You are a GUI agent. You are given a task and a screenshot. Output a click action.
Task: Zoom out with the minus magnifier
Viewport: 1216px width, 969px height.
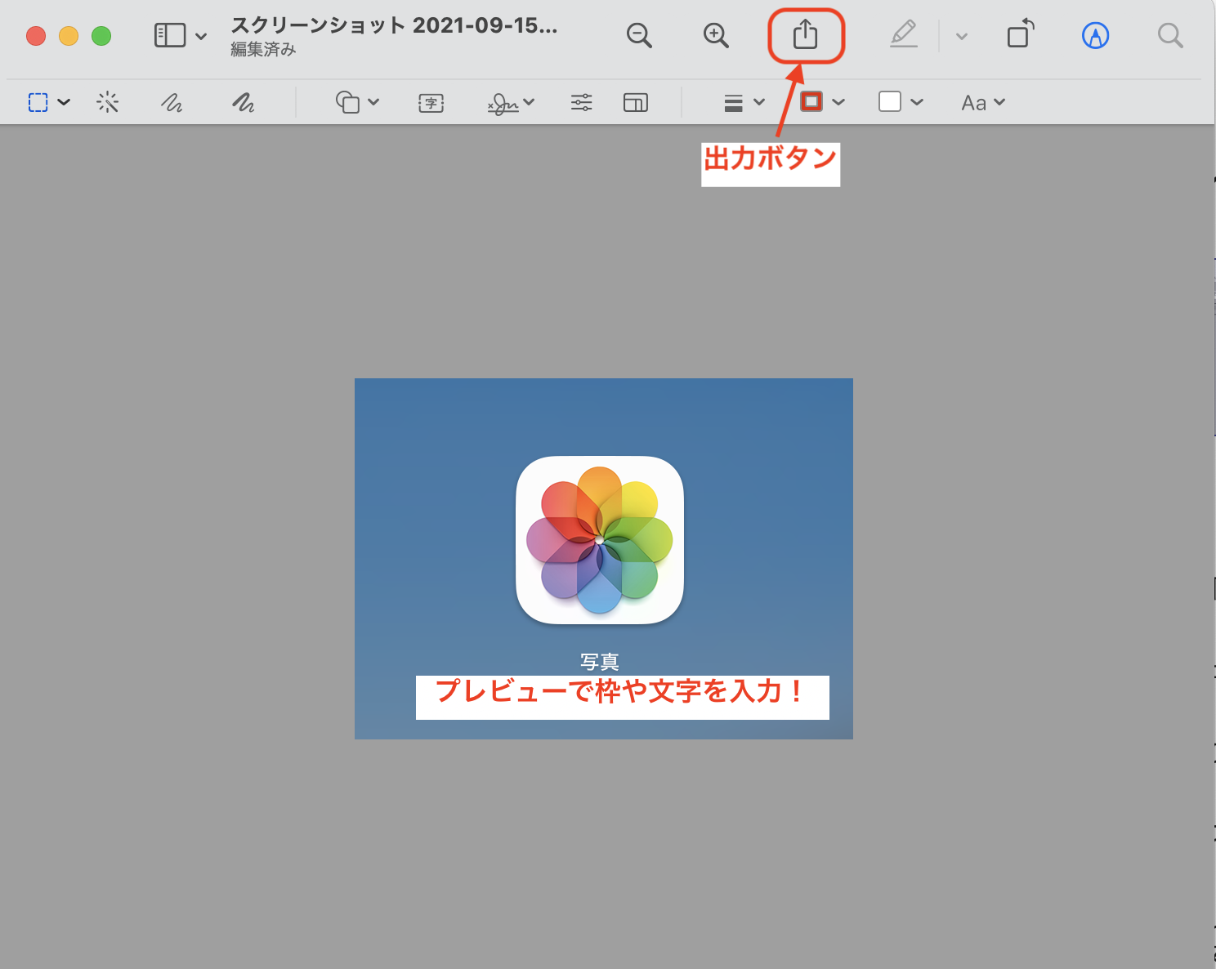click(639, 35)
